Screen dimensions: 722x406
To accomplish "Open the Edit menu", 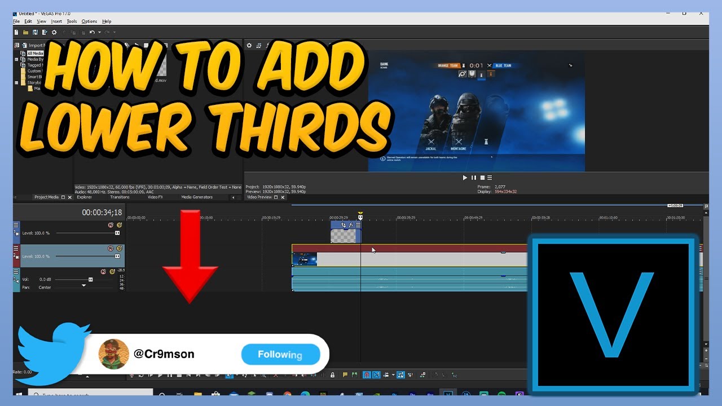I will click(28, 21).
